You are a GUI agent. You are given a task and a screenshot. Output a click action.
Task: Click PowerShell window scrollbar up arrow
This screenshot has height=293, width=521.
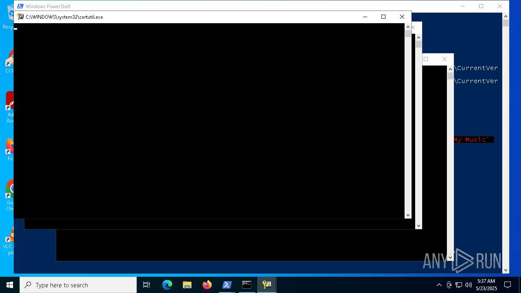[506, 16]
